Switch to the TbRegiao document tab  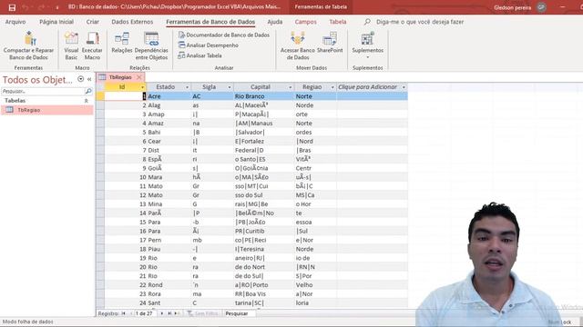120,77
